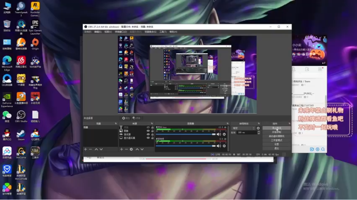Click the Start Recording button in Controls
Image resolution: width=357 pixels, height=200 pixels.
coord(277,132)
